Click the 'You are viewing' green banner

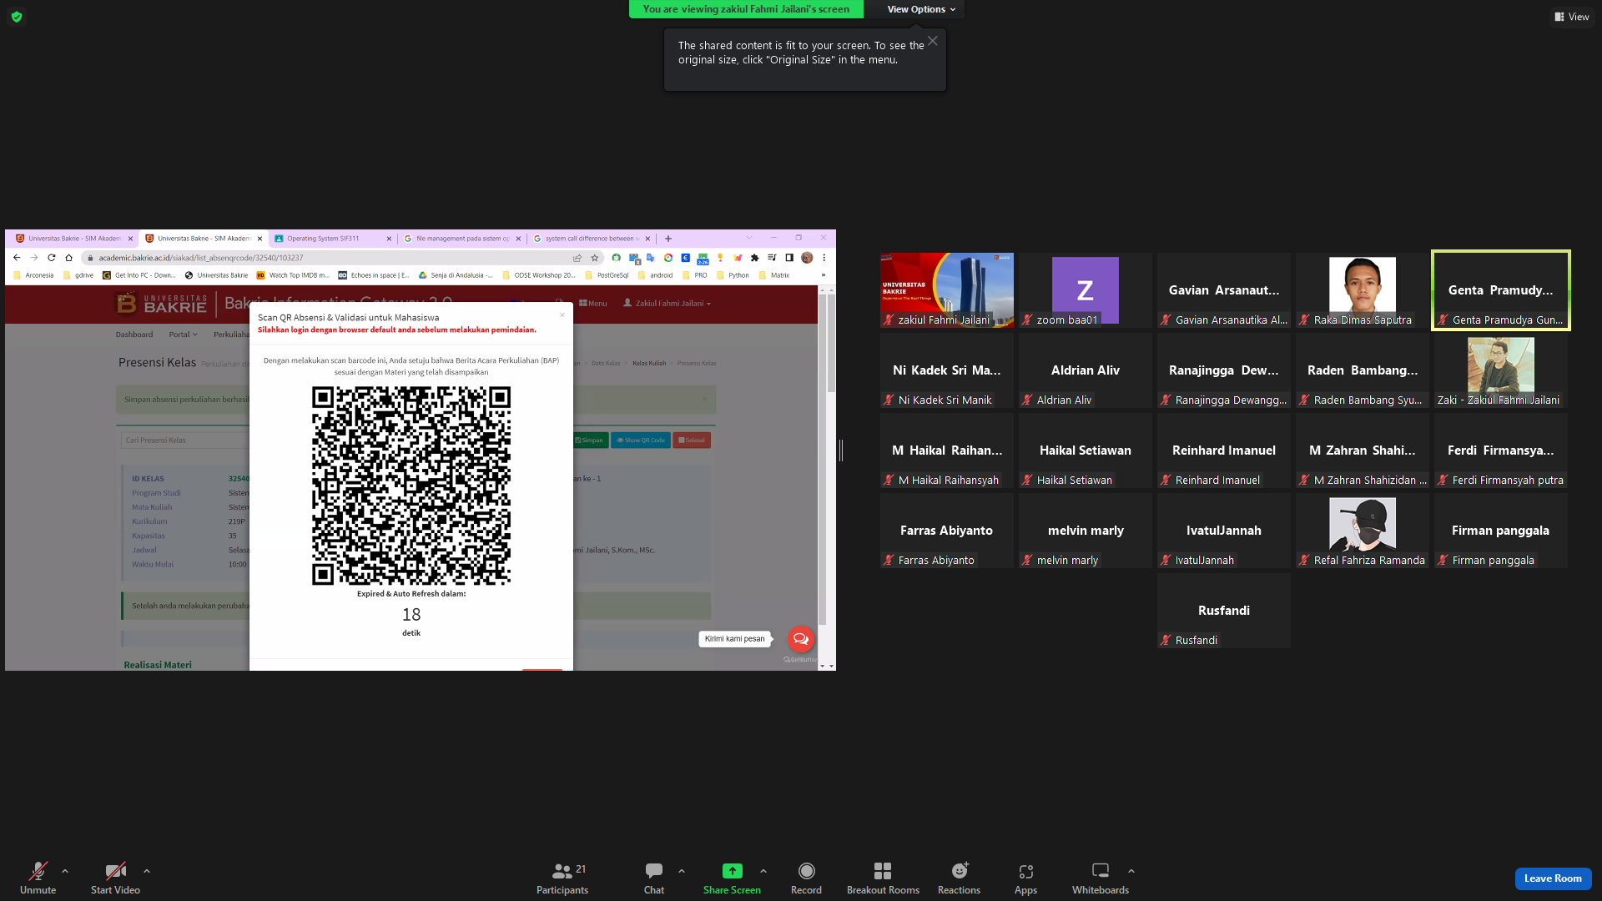[746, 9]
